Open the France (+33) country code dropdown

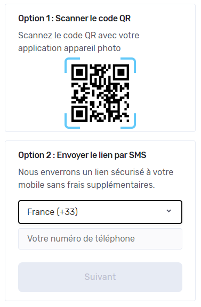100,212
